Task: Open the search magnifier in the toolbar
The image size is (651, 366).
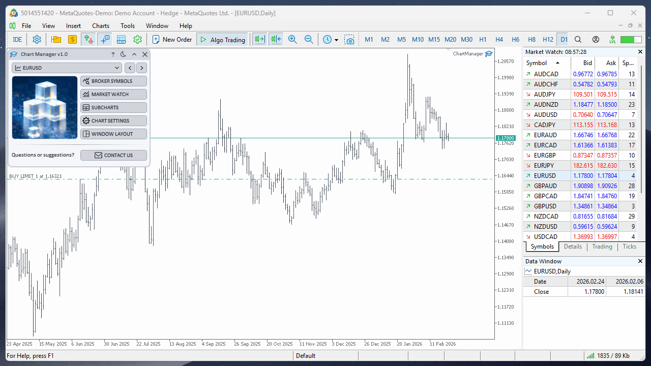Action: point(578,39)
